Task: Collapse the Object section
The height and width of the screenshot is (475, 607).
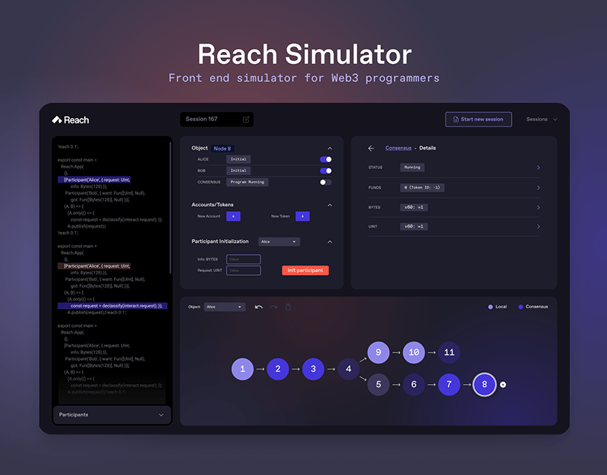Action: 330,148
